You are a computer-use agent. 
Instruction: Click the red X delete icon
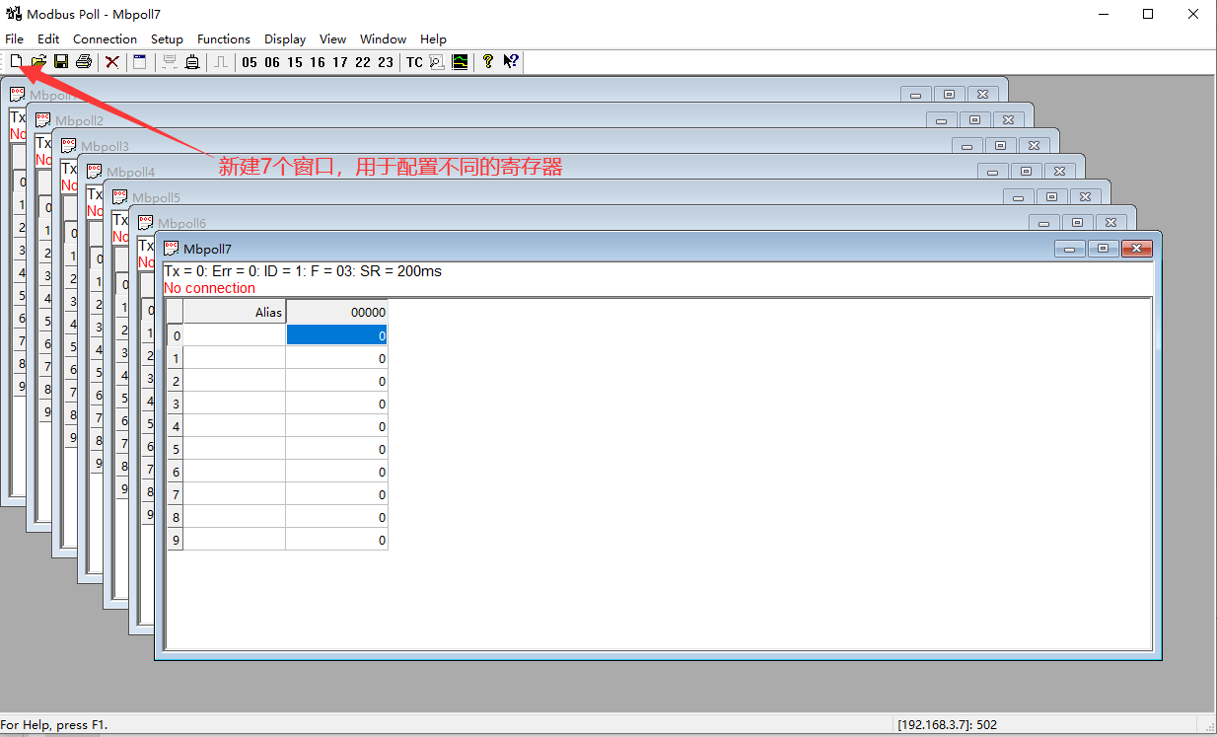point(112,61)
